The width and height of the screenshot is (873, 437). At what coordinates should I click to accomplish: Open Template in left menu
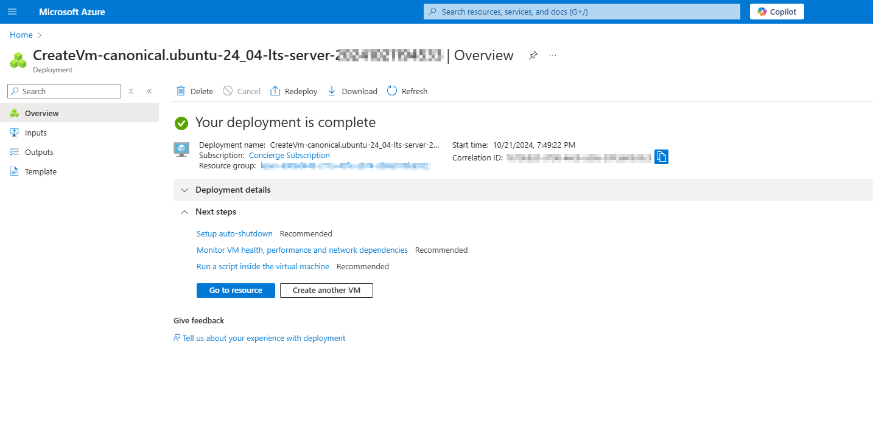click(79, 171)
